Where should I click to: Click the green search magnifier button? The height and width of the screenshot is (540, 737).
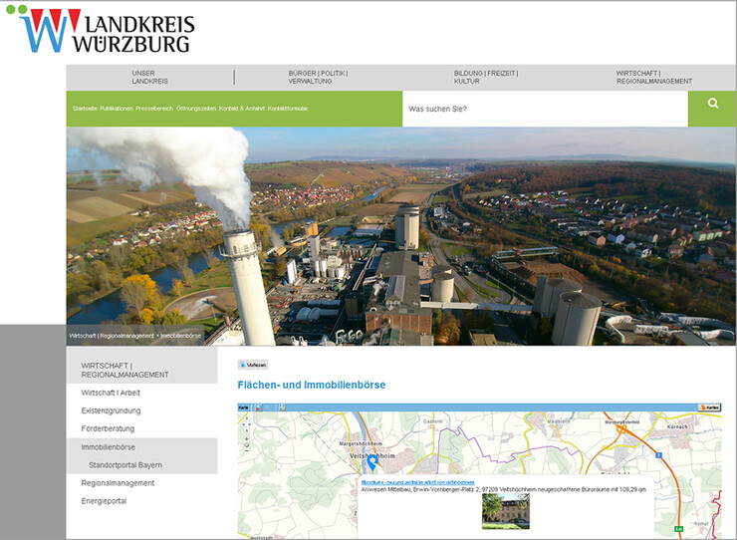tap(712, 104)
